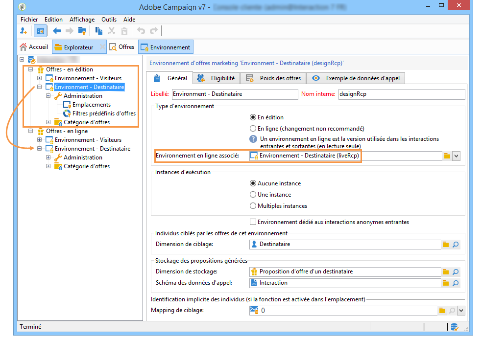482x338 pixels.
Task: Expand Catégorie d'offres under en édition
Action: click(x=48, y=122)
